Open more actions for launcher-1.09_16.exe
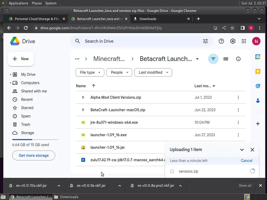This screenshot has width=267, height=200. click(238, 135)
